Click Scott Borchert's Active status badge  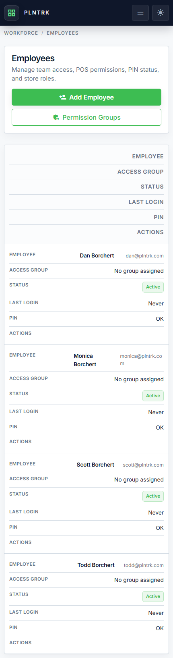[x=153, y=496]
